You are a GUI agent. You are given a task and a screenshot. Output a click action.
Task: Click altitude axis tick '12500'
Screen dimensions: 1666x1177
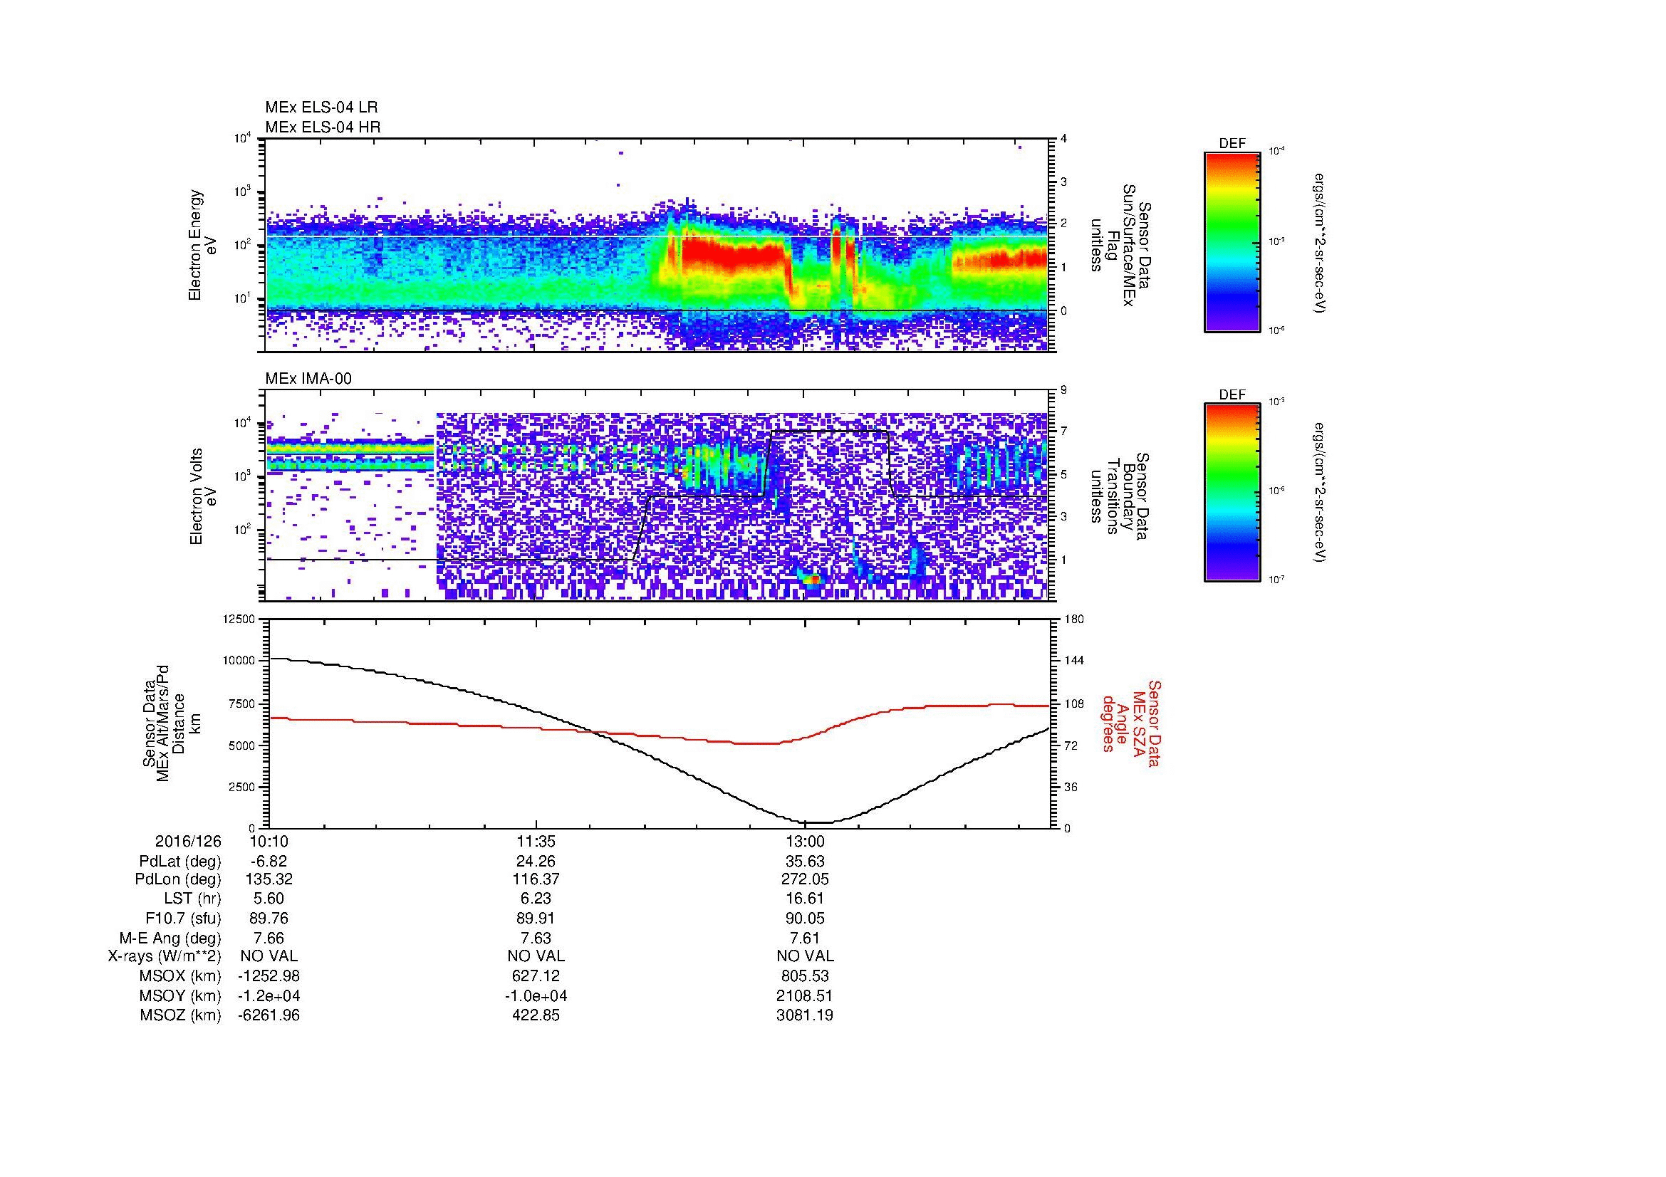240,619
